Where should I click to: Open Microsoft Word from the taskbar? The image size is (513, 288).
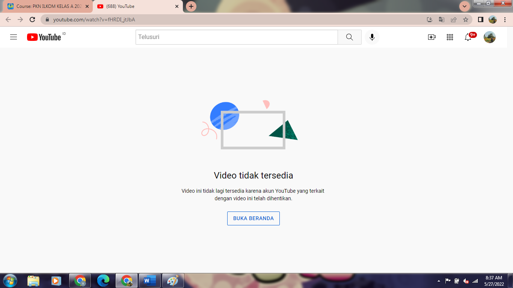point(149,280)
